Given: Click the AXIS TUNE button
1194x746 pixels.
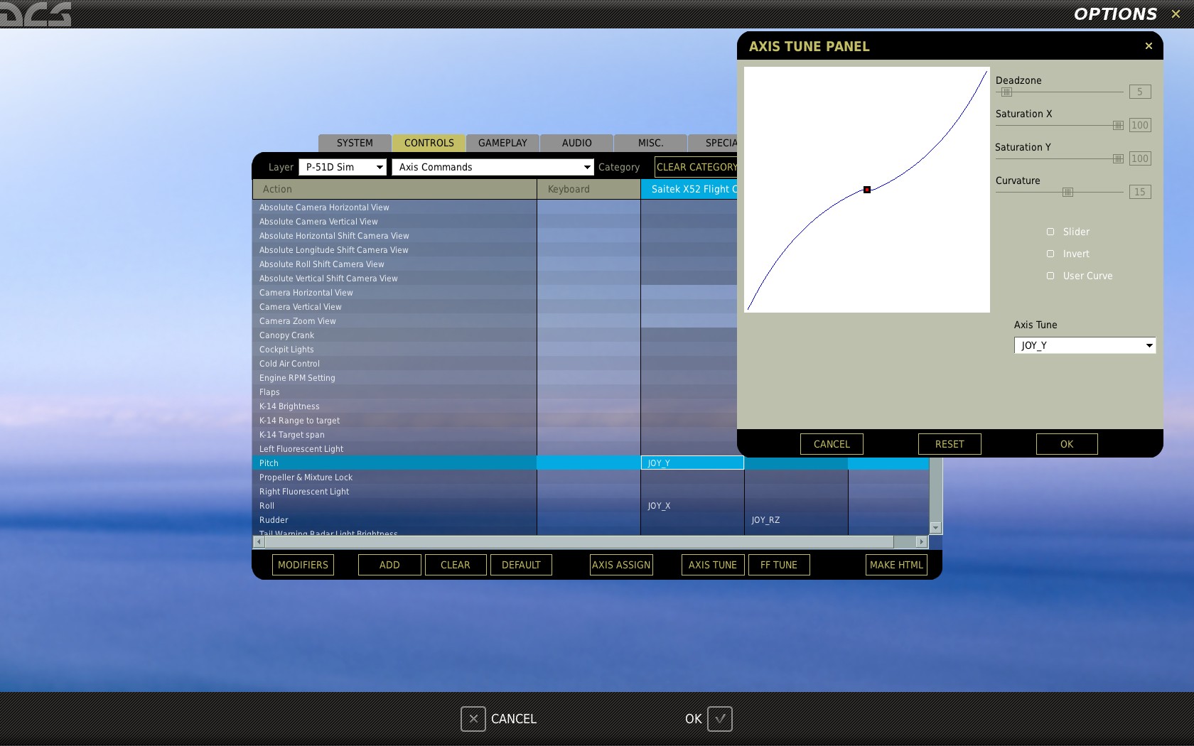Looking at the screenshot, I should click(x=713, y=565).
